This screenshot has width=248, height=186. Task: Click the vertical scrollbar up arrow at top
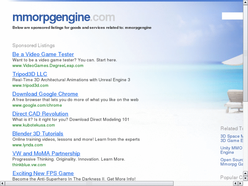(x=246, y=2)
